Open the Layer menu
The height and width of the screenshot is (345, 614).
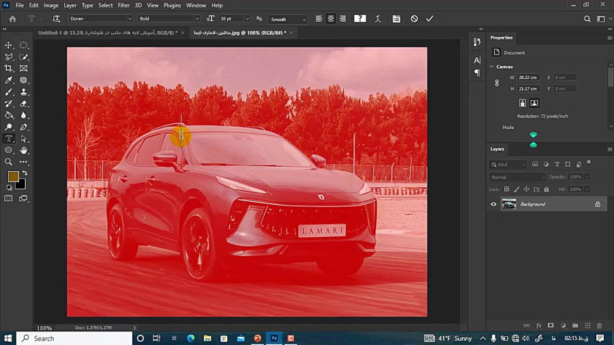pos(70,5)
